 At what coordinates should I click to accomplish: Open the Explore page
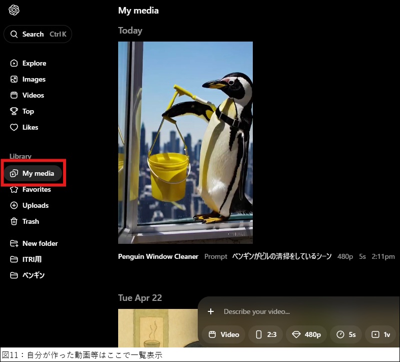[34, 63]
